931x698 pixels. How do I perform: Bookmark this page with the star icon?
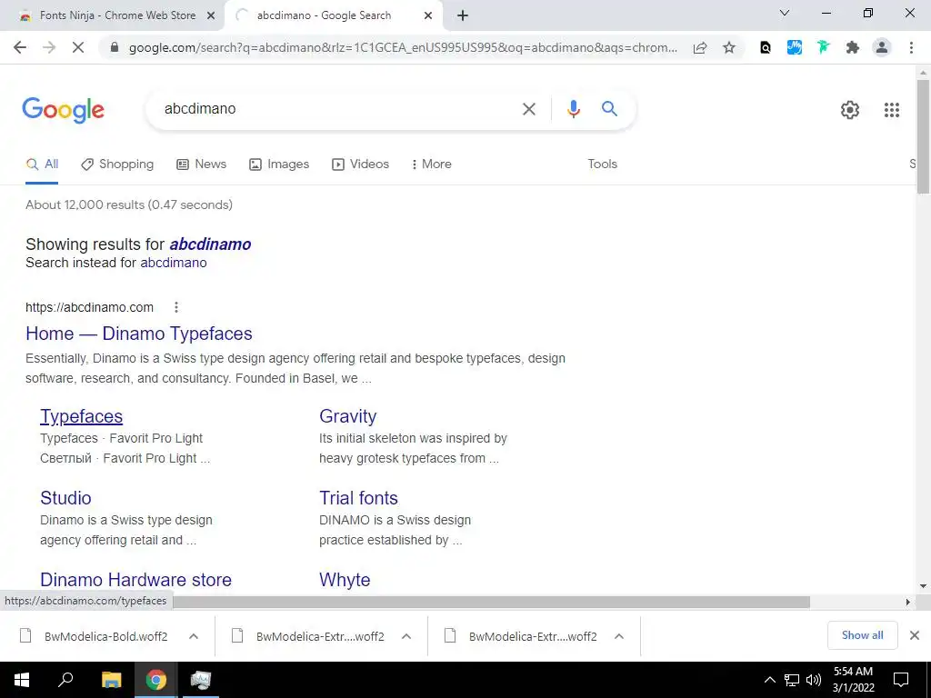(x=729, y=47)
